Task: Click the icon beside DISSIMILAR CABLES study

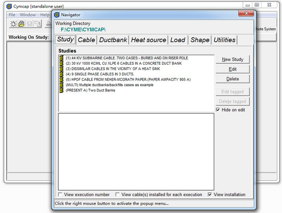Action: pyautogui.click(x=62, y=69)
